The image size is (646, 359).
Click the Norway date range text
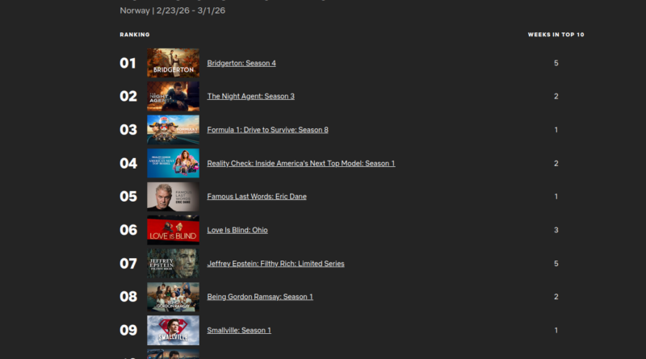[x=173, y=10]
